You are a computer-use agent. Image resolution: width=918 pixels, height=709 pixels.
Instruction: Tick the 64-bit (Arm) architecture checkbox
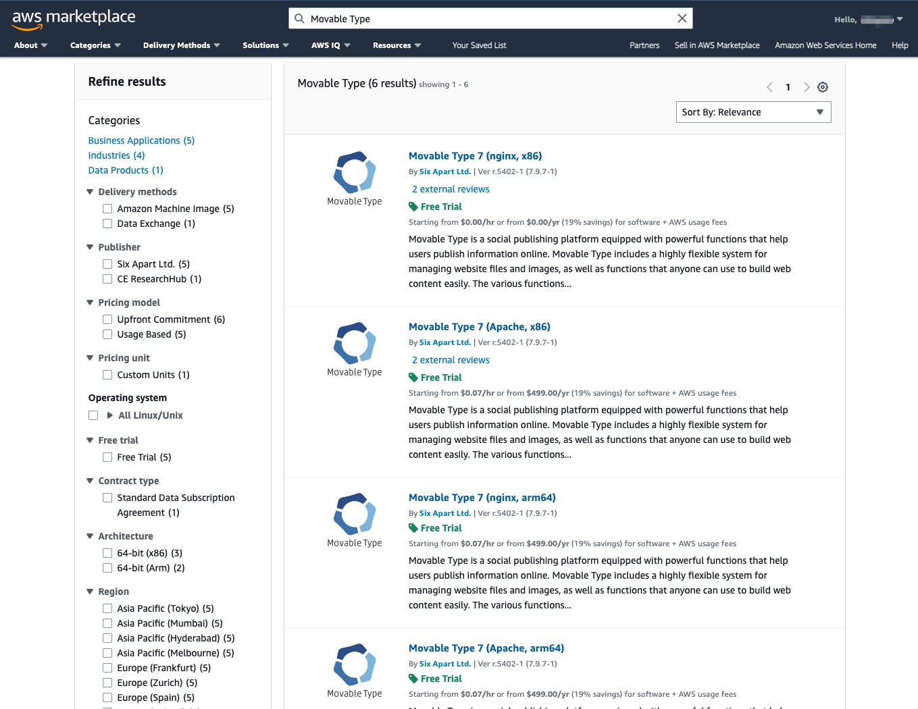click(x=107, y=568)
